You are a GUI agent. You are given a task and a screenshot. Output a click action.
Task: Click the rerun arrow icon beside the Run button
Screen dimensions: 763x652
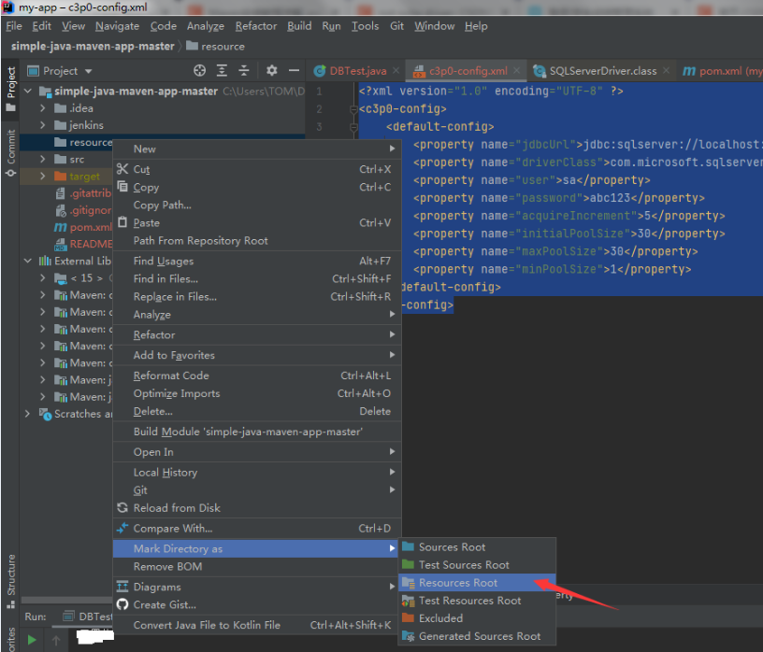(x=56, y=639)
